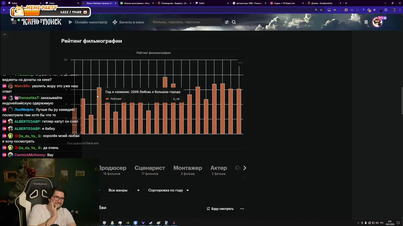
Task: Switch to Студия VK Видео Live tab
Action: tap(287, 3)
